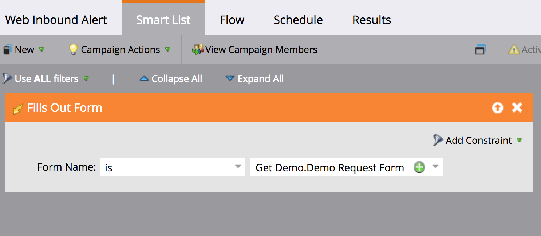Click the yellow warning triangle icon
The height and width of the screenshot is (236, 541).
(x=513, y=50)
